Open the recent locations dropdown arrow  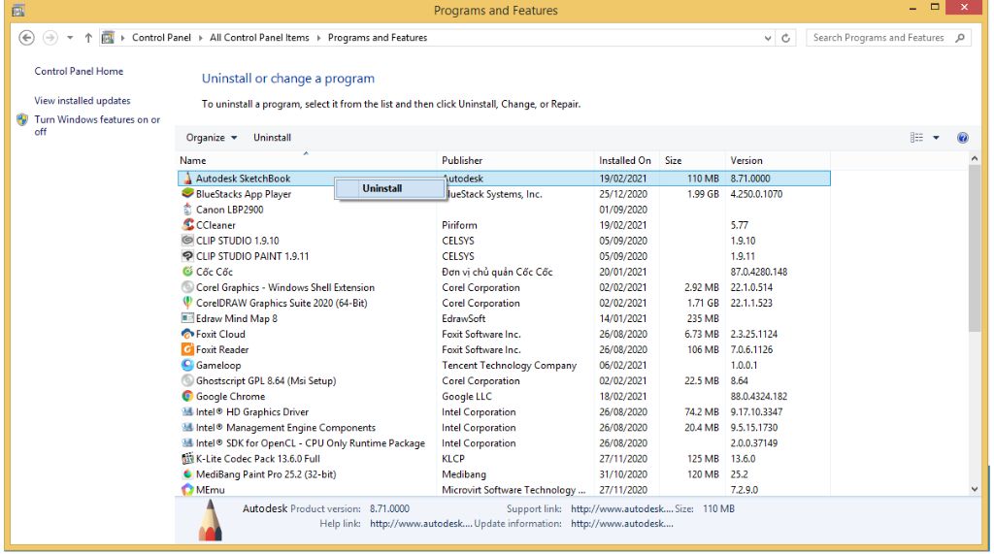[70, 38]
